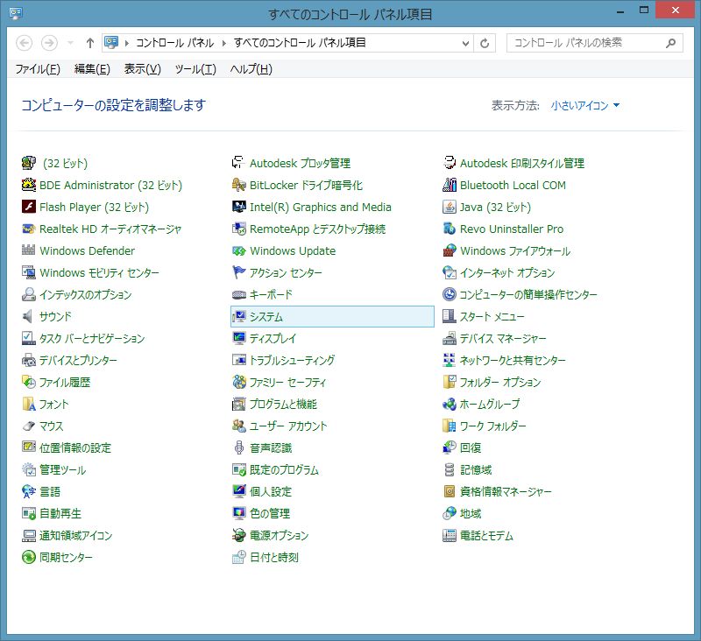Open the アクション センター link
701x641 pixels.
point(286,272)
